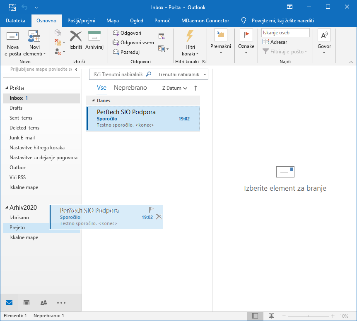Collapse the ribbon with the chevron
The height and width of the screenshot is (321, 357).
(351, 62)
